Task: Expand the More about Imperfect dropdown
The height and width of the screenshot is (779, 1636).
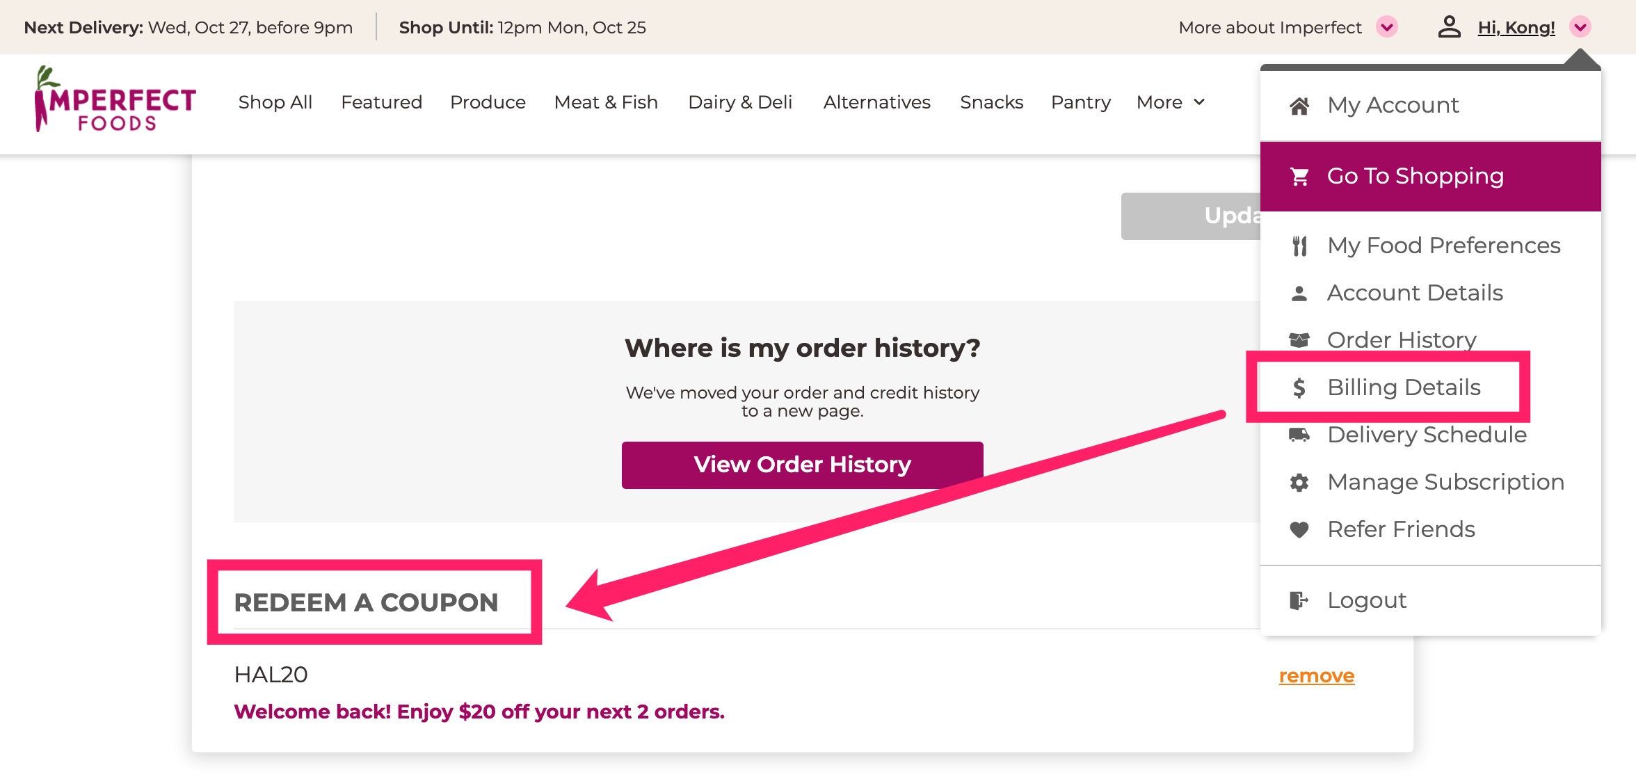Action: 1386,27
